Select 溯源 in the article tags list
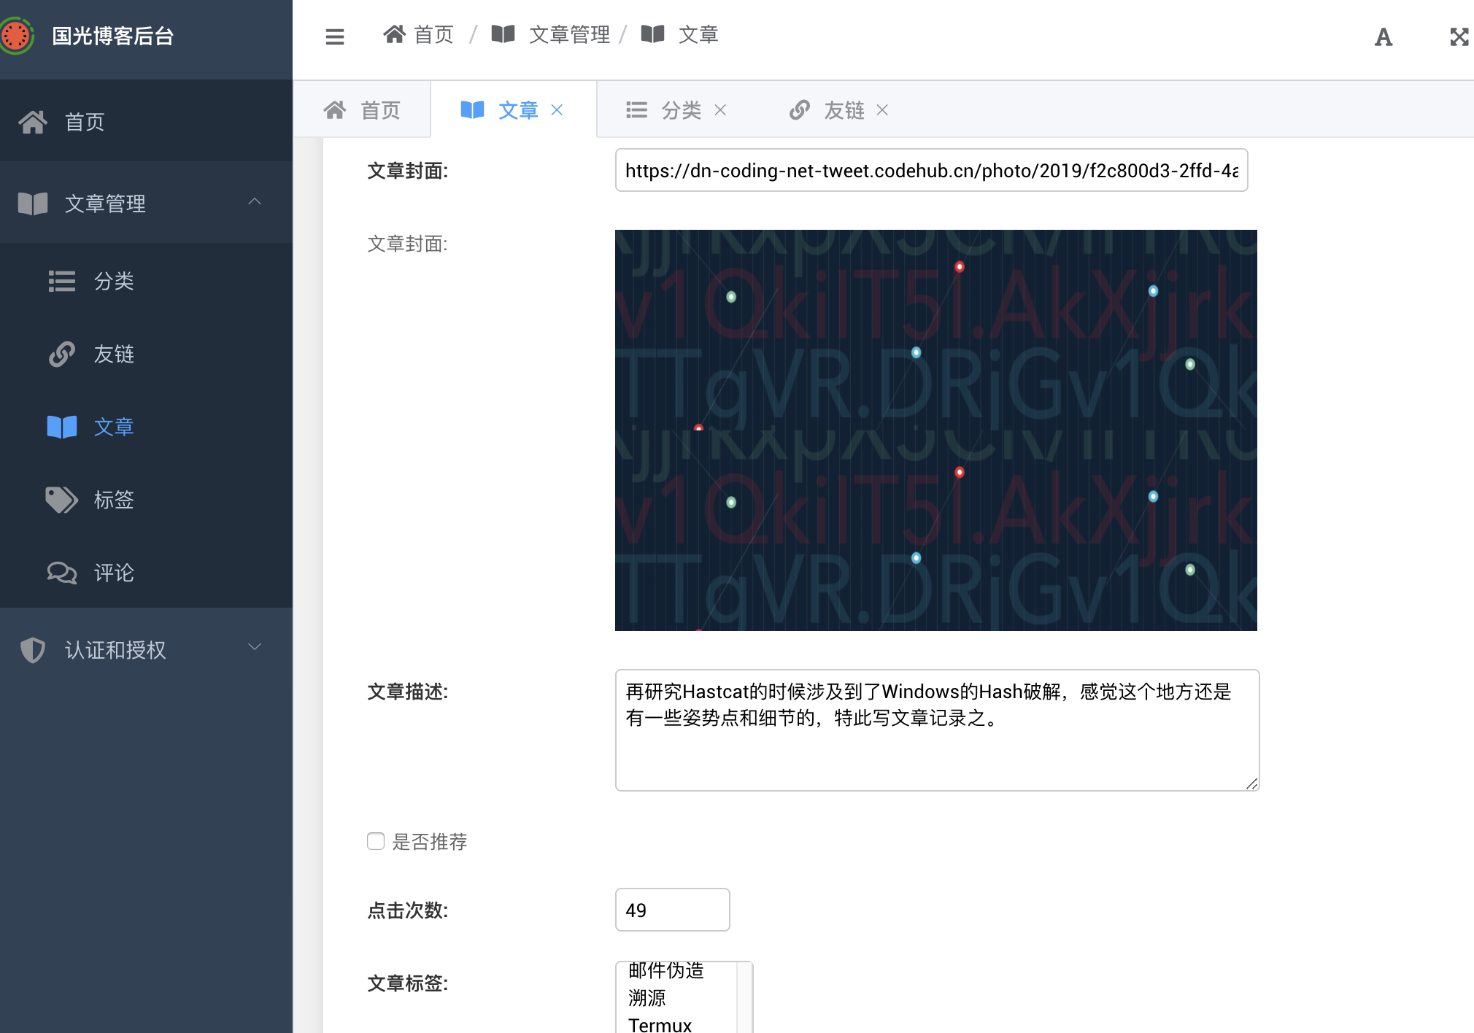Viewport: 1474px width, 1033px height. point(647,997)
